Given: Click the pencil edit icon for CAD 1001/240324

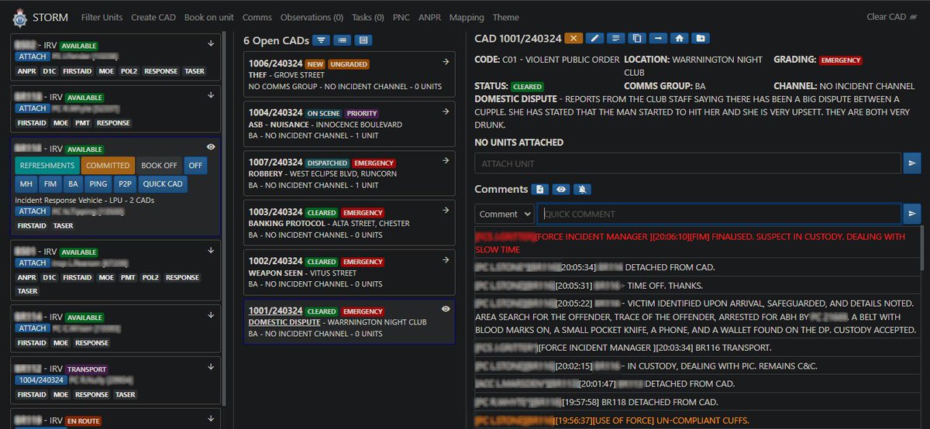Looking at the screenshot, I should [x=595, y=38].
